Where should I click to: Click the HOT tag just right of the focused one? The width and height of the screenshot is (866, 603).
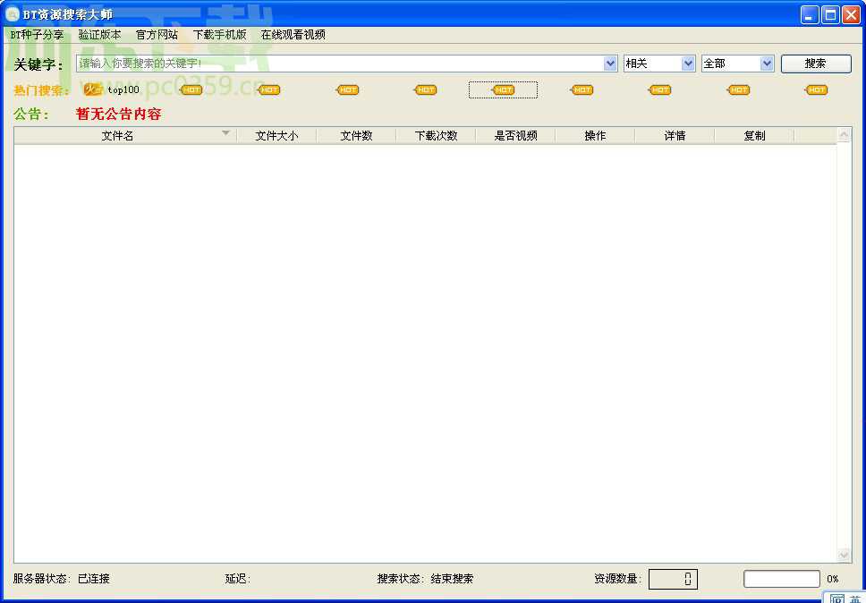582,89
